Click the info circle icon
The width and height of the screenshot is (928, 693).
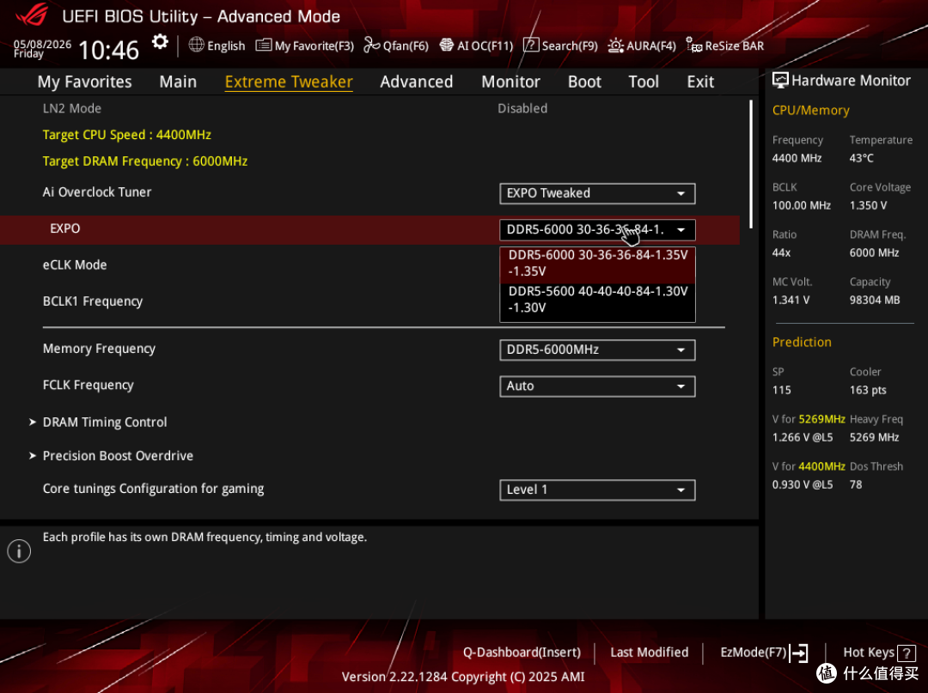[19, 551]
